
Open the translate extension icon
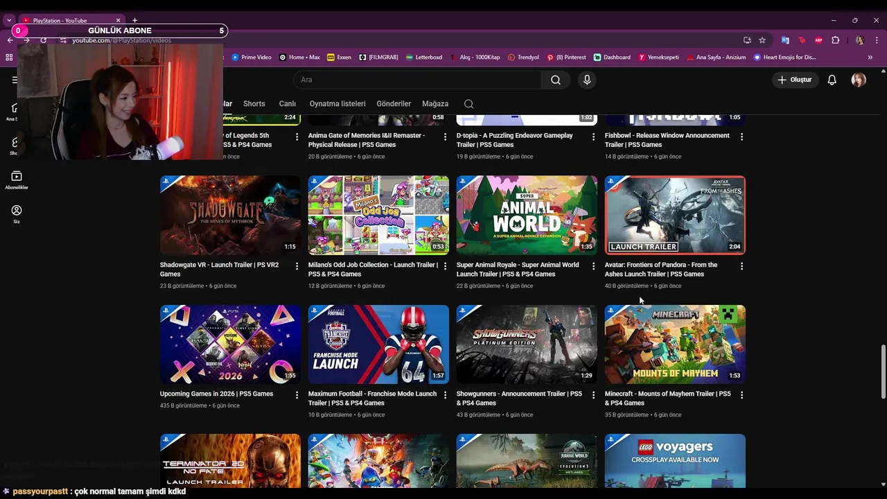pyautogui.click(x=785, y=40)
